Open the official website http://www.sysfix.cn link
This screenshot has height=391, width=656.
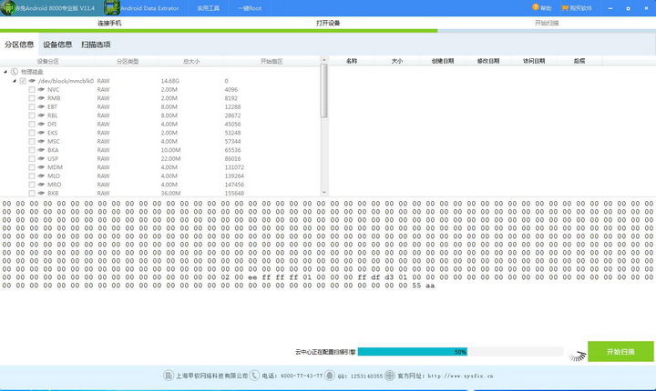pos(460,376)
